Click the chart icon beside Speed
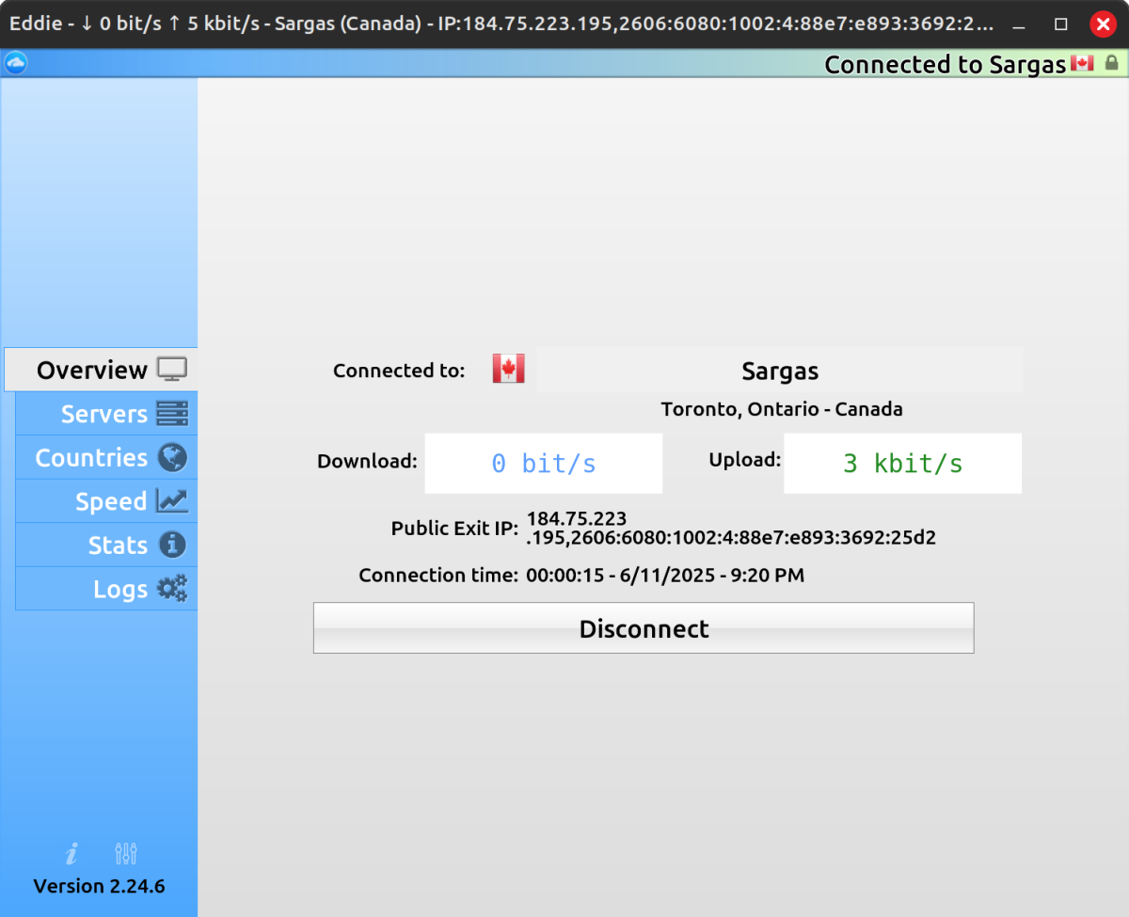The image size is (1129, 917). click(172, 501)
